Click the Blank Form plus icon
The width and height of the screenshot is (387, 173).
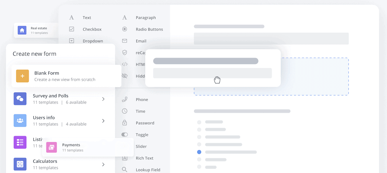click(x=22, y=76)
